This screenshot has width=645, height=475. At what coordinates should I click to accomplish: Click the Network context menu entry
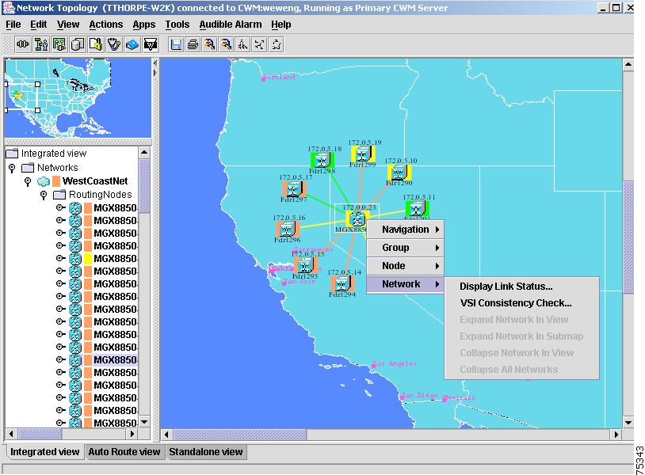(x=405, y=284)
